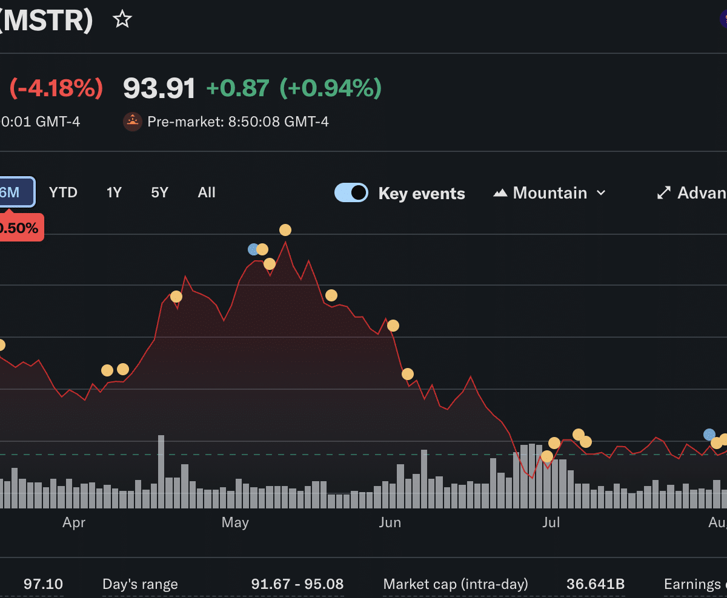Select the 36.641B market cap value
This screenshot has width=727, height=598.
[x=596, y=584]
